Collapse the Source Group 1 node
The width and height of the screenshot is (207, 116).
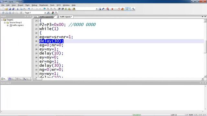[x=5, y=23]
